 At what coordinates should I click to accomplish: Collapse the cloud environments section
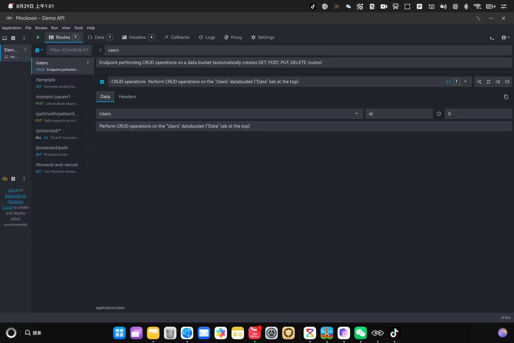pos(24,179)
